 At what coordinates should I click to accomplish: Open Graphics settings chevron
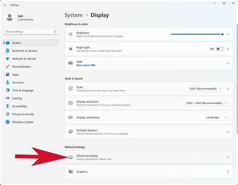(x=228, y=171)
